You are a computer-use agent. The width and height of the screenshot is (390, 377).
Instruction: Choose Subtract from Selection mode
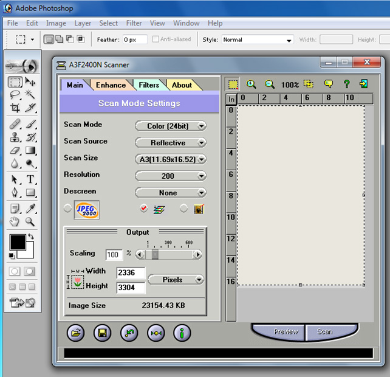click(x=70, y=39)
